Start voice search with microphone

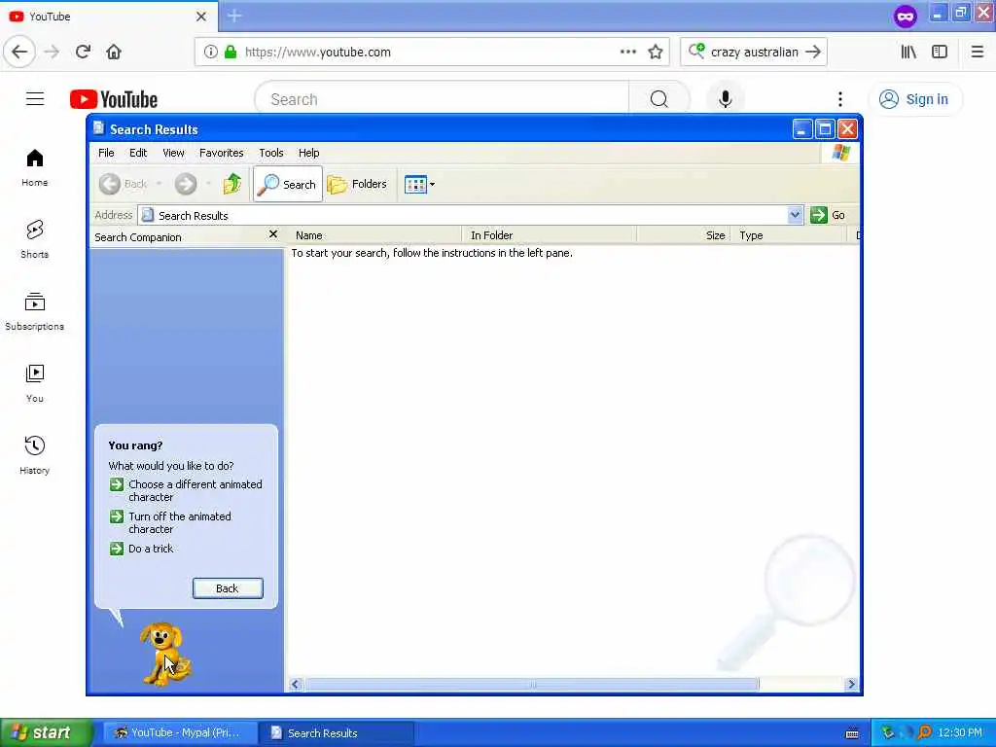725,99
